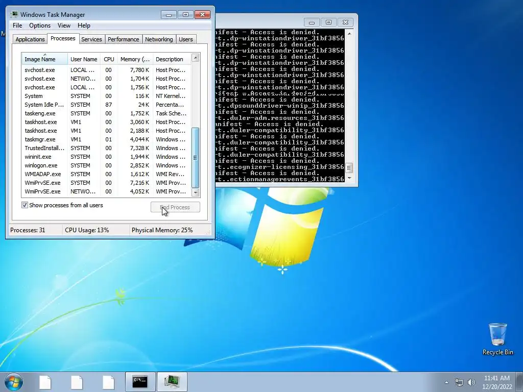523x392 pixels.
Task: Click Physical Memory: 25% status
Action: pyautogui.click(x=162, y=230)
